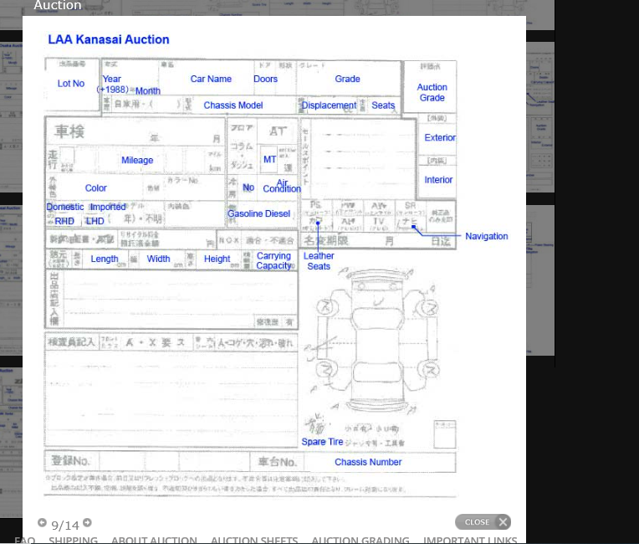Go to the previous image arrow
Screen dimensions: 639x544
[x=42, y=522]
